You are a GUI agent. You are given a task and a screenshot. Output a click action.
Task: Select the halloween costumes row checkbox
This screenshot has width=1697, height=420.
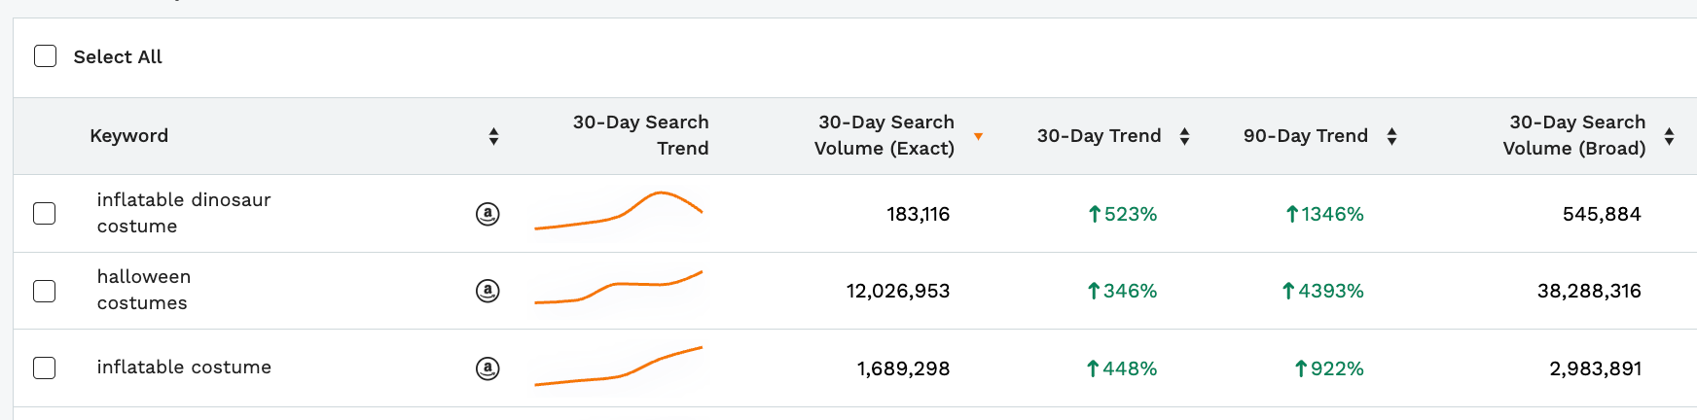[x=45, y=291]
